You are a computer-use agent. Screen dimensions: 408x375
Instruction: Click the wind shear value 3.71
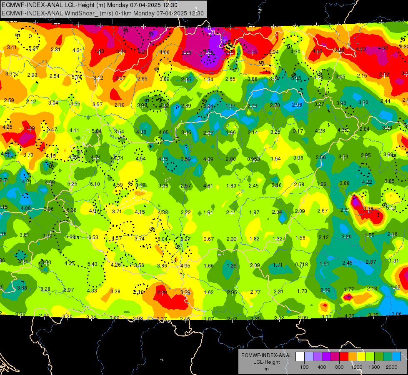click(117, 211)
